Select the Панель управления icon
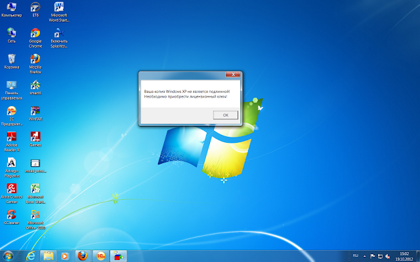 click(x=12, y=90)
